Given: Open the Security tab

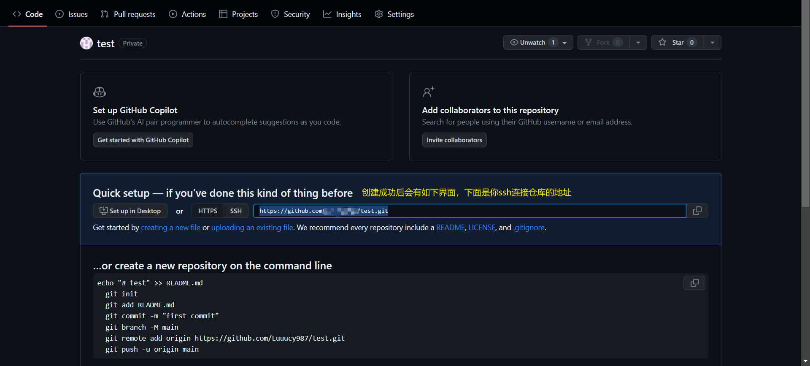Looking at the screenshot, I should [290, 14].
